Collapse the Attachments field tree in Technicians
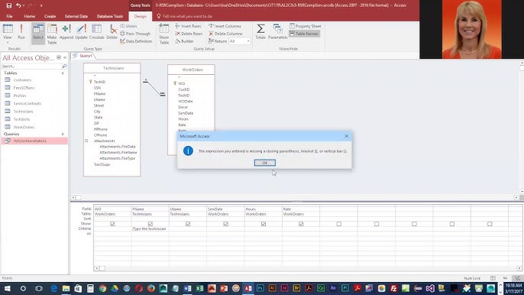The width and height of the screenshot is (524, 295). (86, 141)
